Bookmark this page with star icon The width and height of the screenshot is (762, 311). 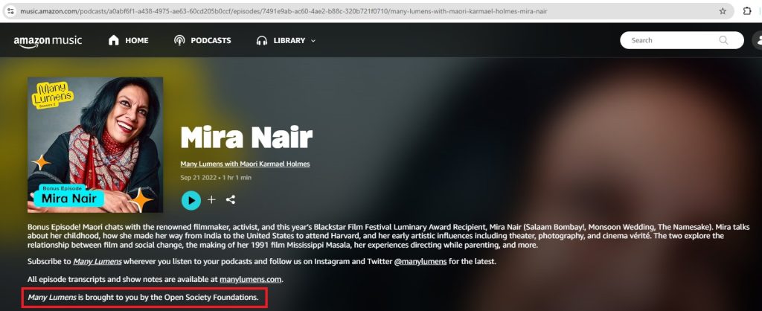tap(723, 11)
